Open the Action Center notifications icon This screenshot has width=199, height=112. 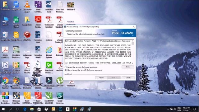[194, 109]
